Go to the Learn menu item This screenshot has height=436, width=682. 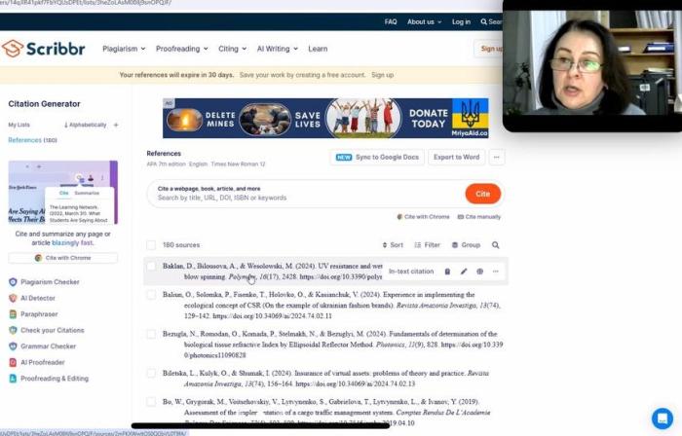(x=318, y=49)
